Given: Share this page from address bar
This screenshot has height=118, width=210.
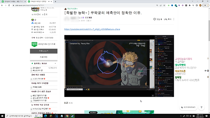Looking at the screenshot, I should tap(161, 5).
